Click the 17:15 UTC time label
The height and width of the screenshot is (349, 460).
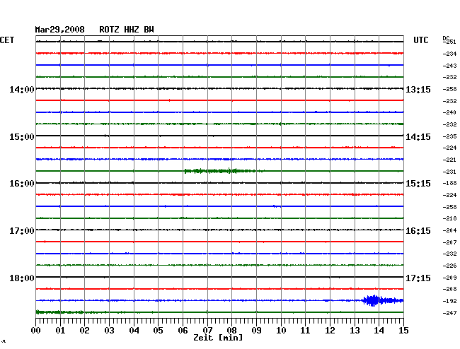(418, 278)
